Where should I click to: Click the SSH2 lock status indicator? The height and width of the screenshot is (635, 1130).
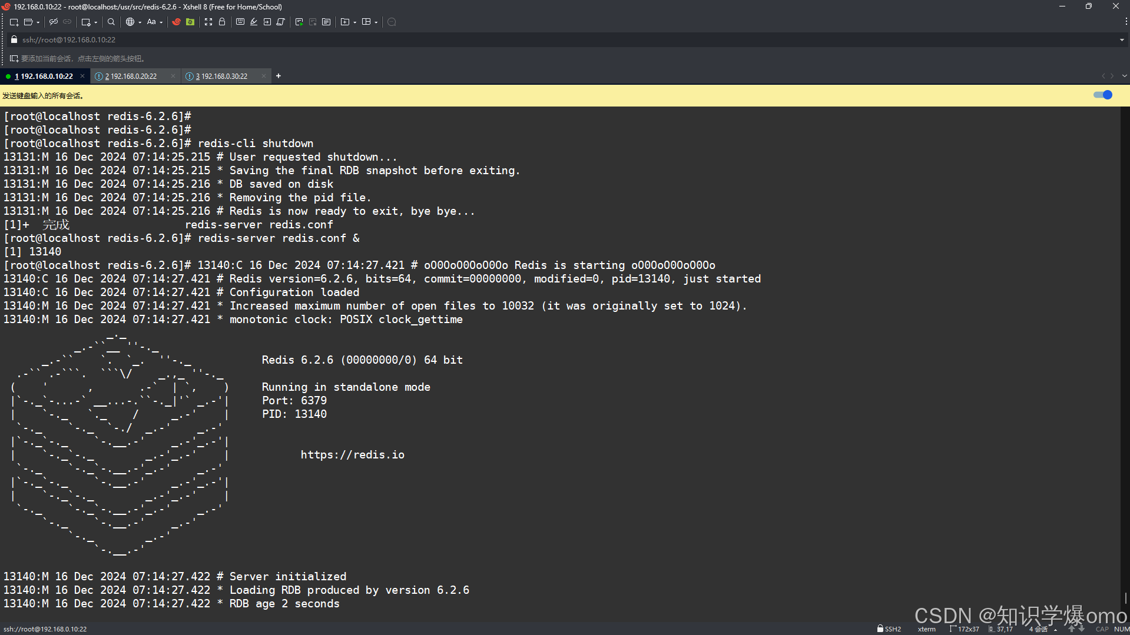889,629
